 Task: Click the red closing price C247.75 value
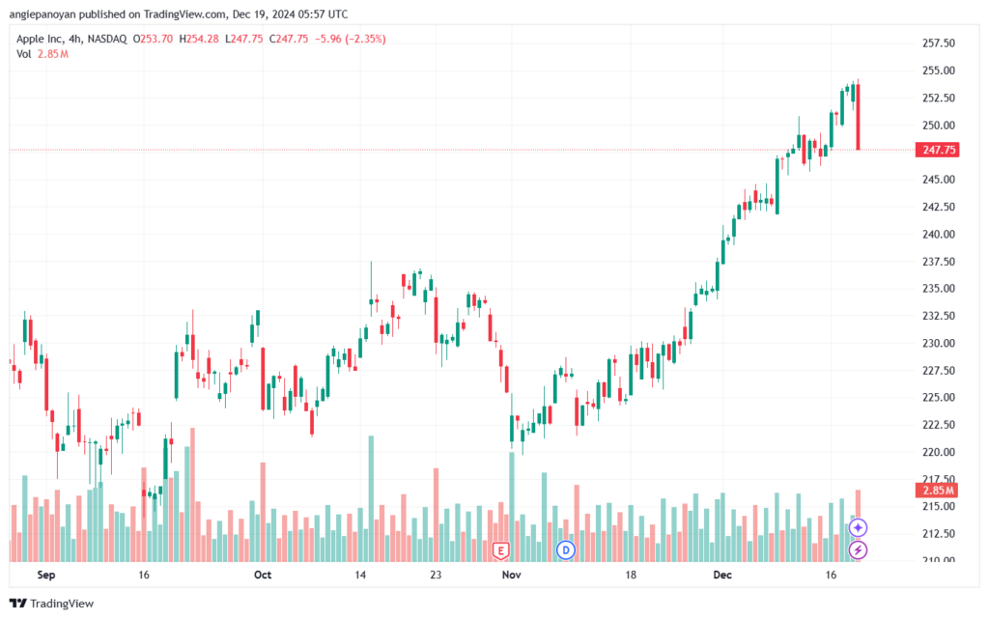(x=288, y=39)
